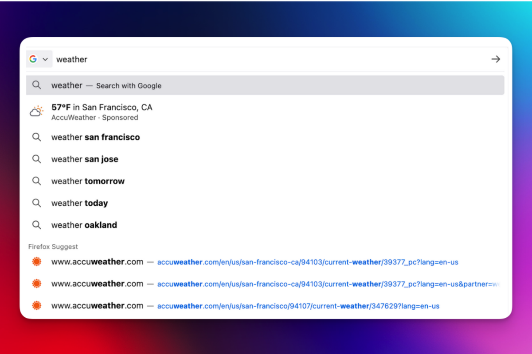Select suggestion 'weather san jose'

coord(265,159)
